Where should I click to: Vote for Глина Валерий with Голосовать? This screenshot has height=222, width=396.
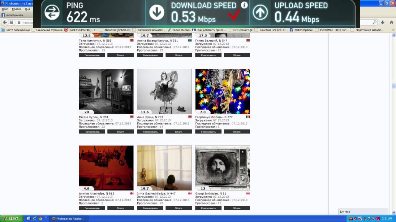click(208, 55)
